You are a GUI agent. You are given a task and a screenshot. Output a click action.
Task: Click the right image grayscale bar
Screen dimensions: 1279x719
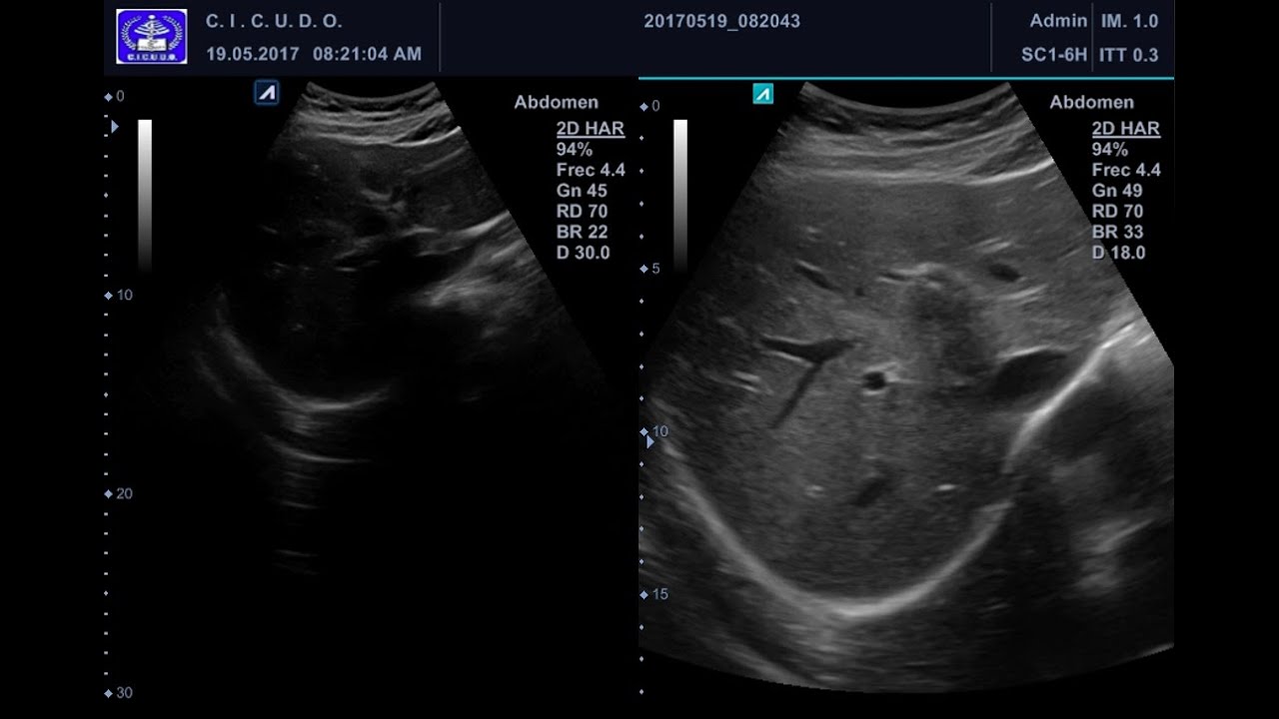pyautogui.click(x=680, y=195)
